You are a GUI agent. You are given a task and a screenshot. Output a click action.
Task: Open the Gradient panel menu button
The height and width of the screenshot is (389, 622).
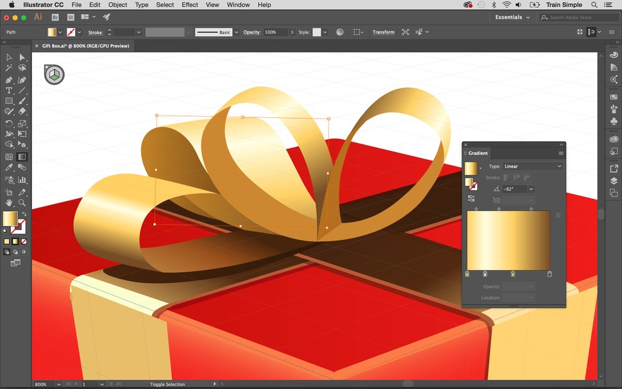pos(560,153)
